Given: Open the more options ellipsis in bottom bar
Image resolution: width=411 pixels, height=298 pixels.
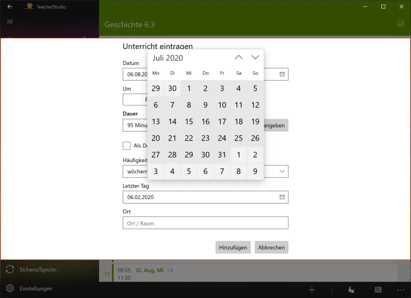Looking at the screenshot, I should point(401,290).
